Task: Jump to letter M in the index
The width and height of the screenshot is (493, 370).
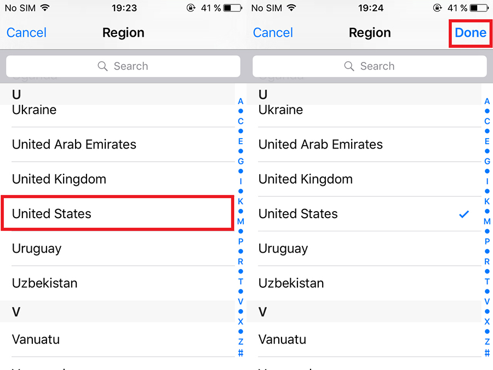Action: pyautogui.click(x=240, y=221)
